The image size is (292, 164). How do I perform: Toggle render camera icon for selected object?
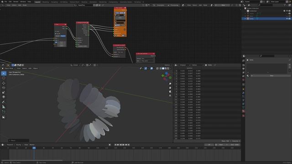290,19
